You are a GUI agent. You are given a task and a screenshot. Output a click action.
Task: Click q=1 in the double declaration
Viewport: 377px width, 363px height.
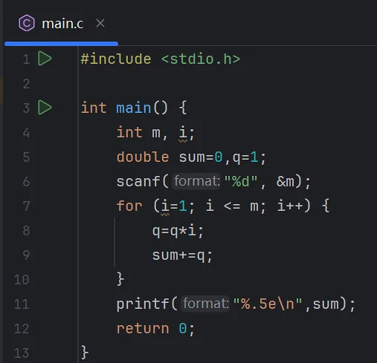click(245, 157)
